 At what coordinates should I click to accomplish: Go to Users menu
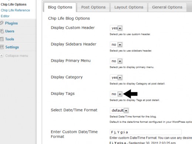10,31
